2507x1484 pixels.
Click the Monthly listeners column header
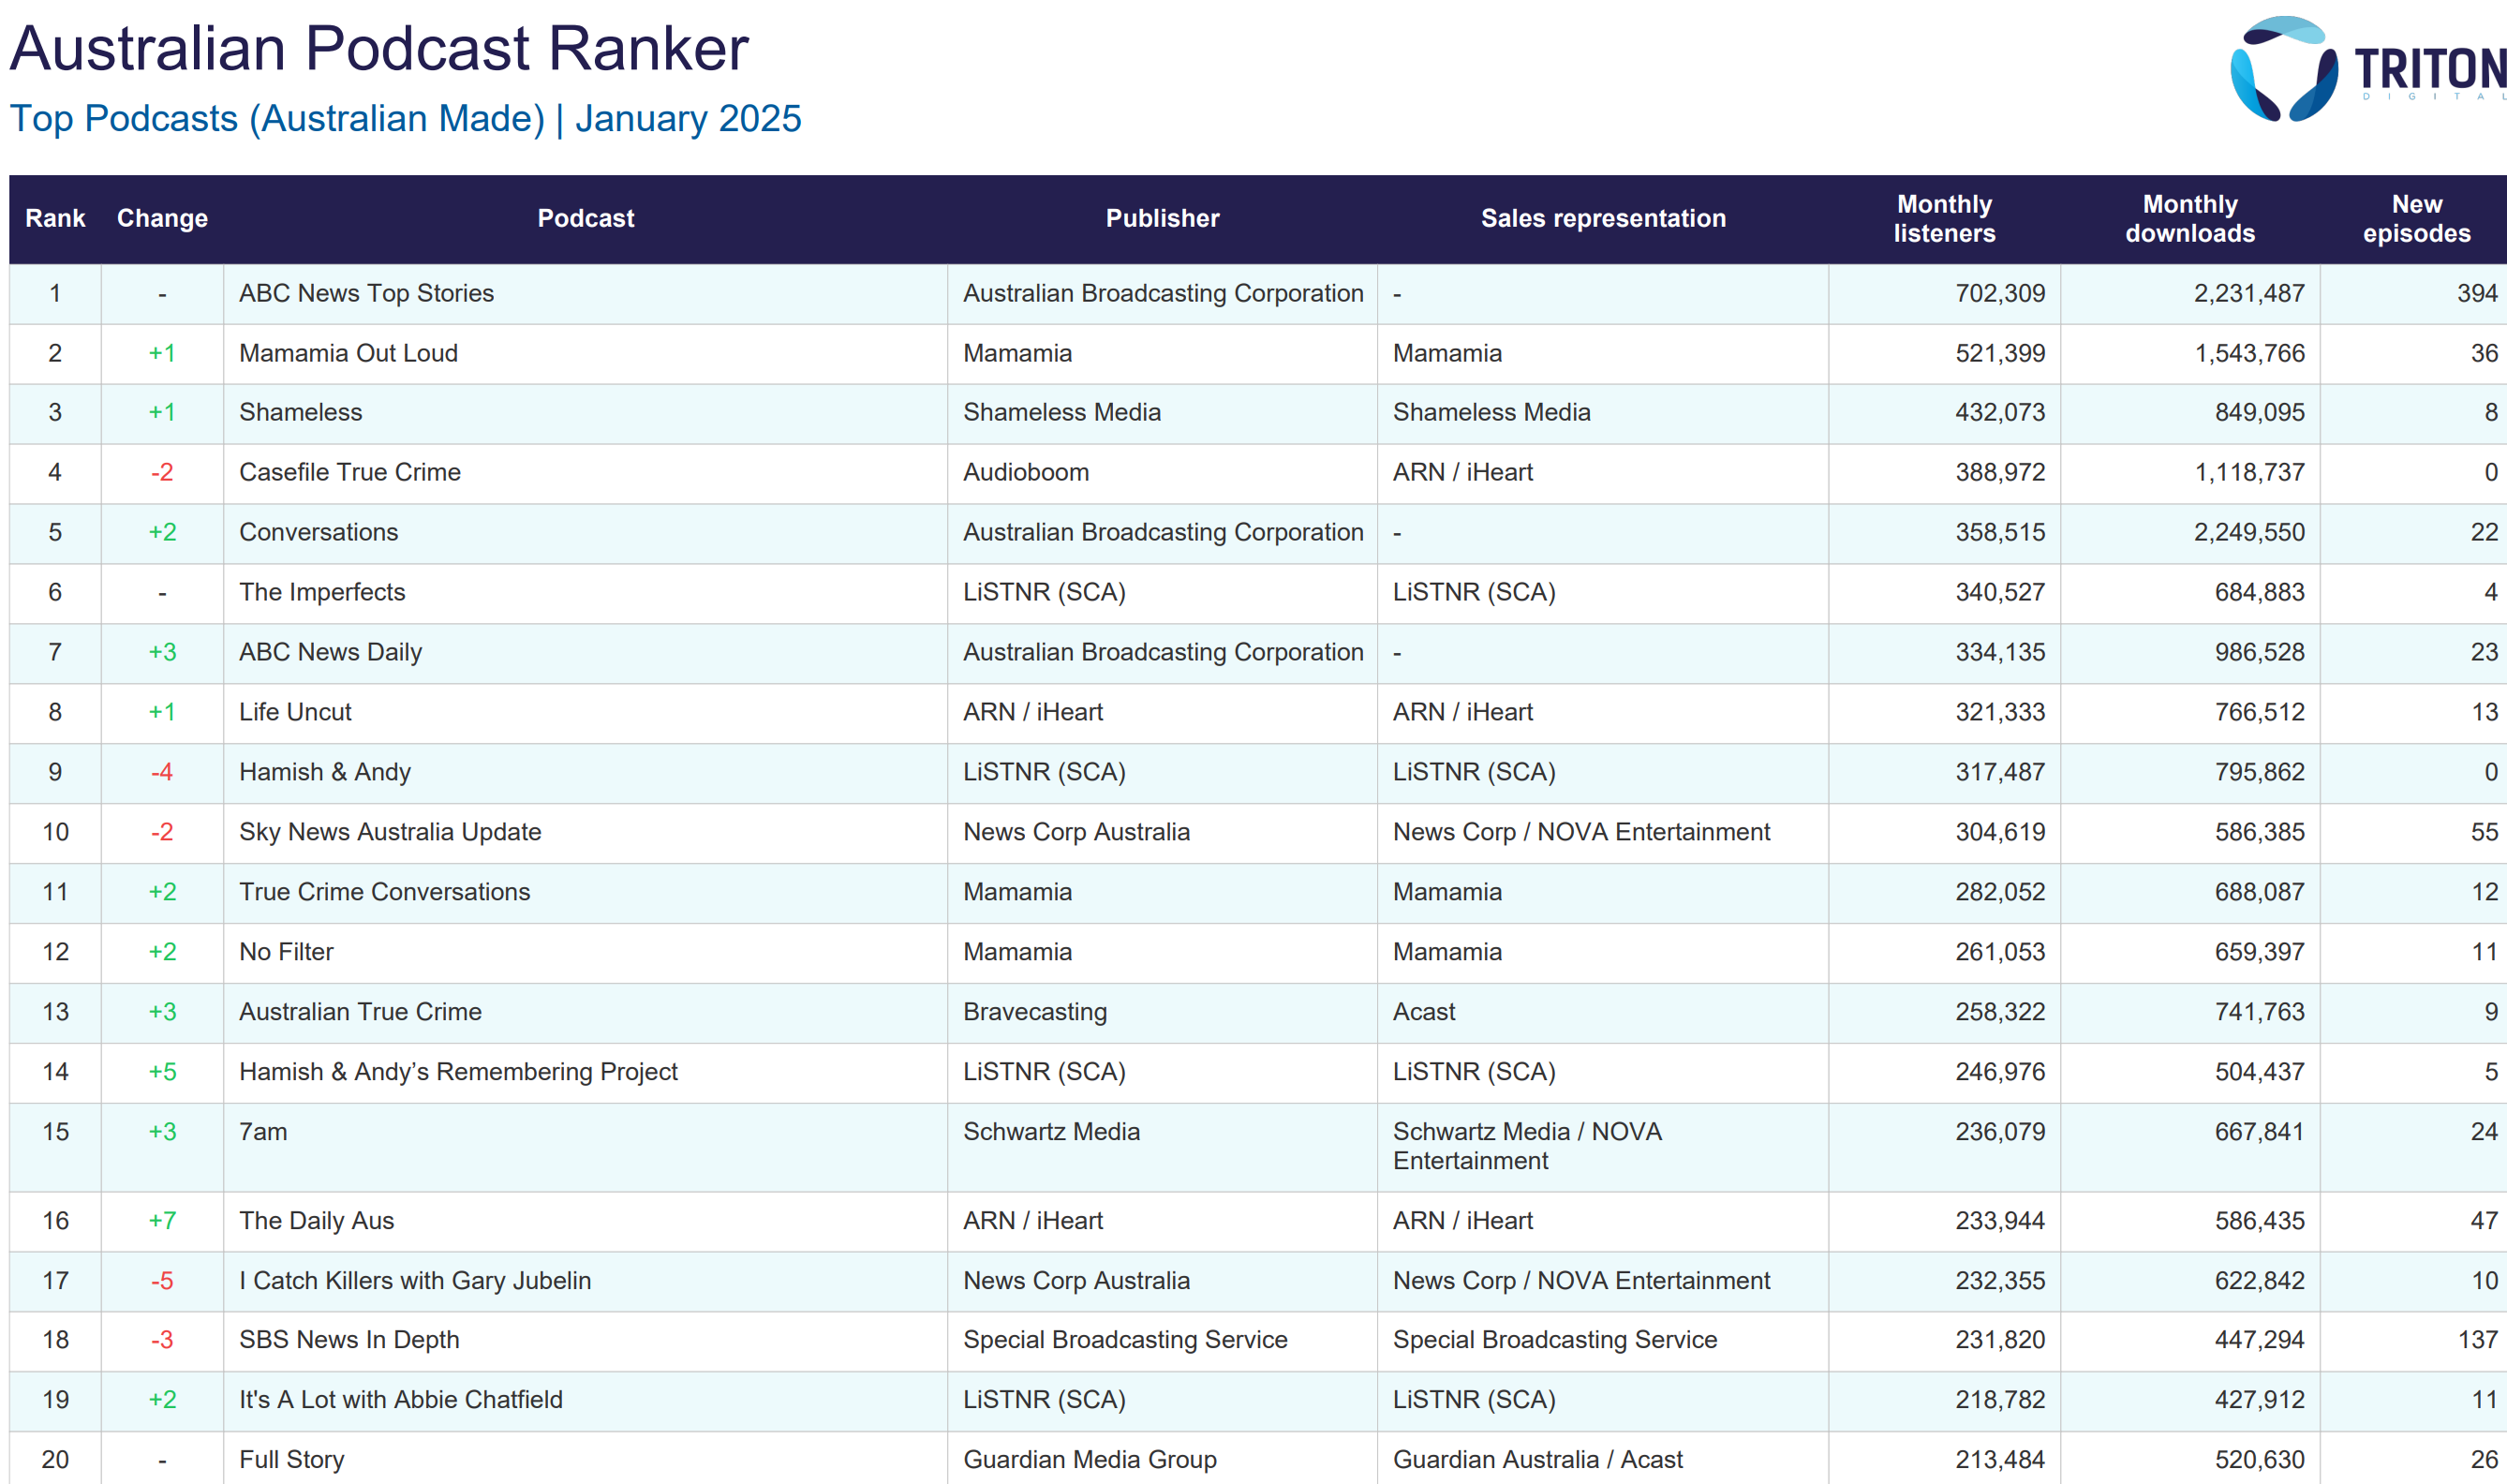pyautogui.click(x=1944, y=218)
